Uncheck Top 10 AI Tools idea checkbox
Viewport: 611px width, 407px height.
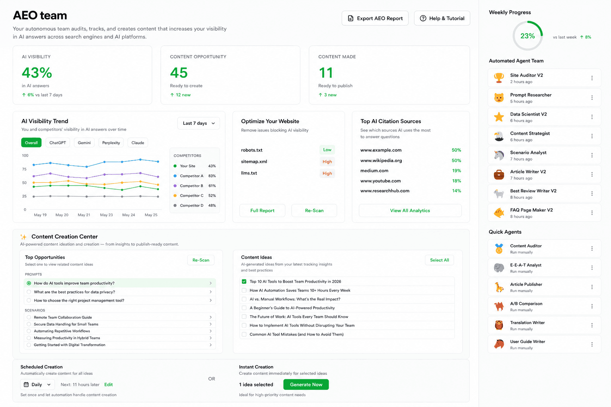pos(244,281)
